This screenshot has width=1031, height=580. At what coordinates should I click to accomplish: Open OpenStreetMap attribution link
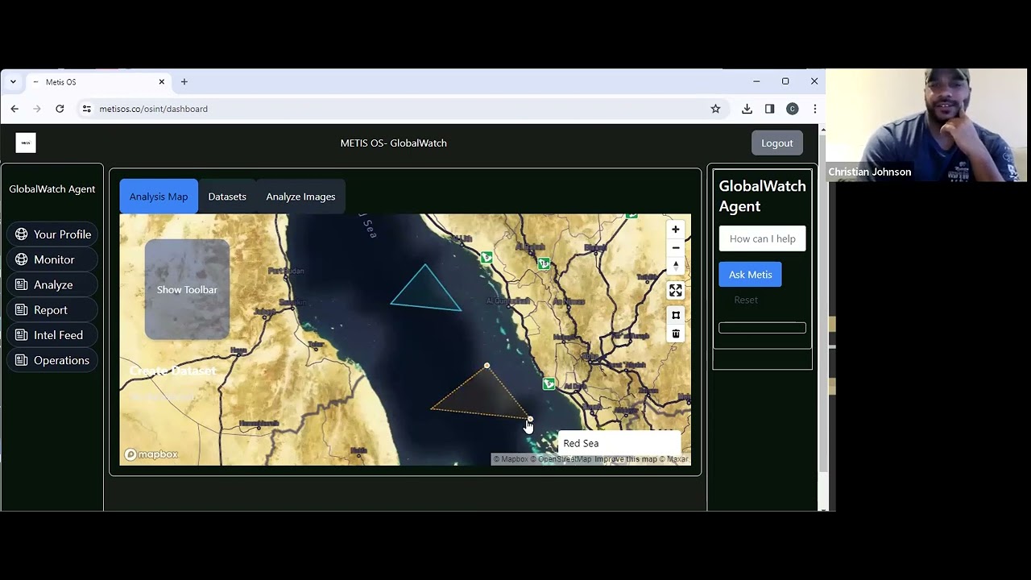tap(561, 459)
